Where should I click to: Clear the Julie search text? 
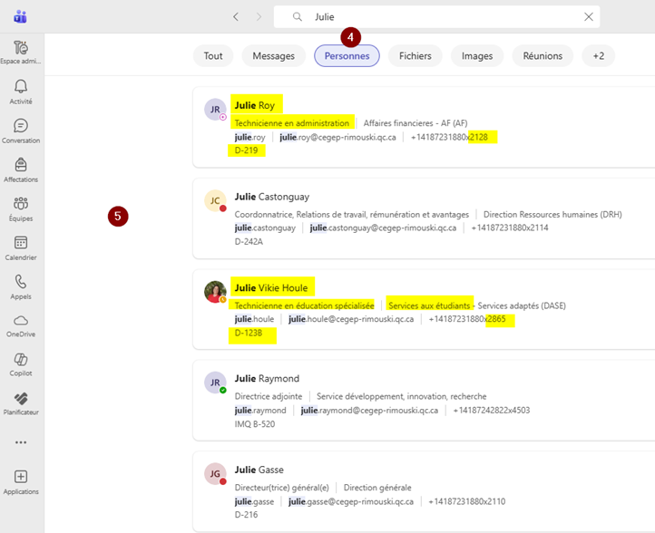pos(588,16)
